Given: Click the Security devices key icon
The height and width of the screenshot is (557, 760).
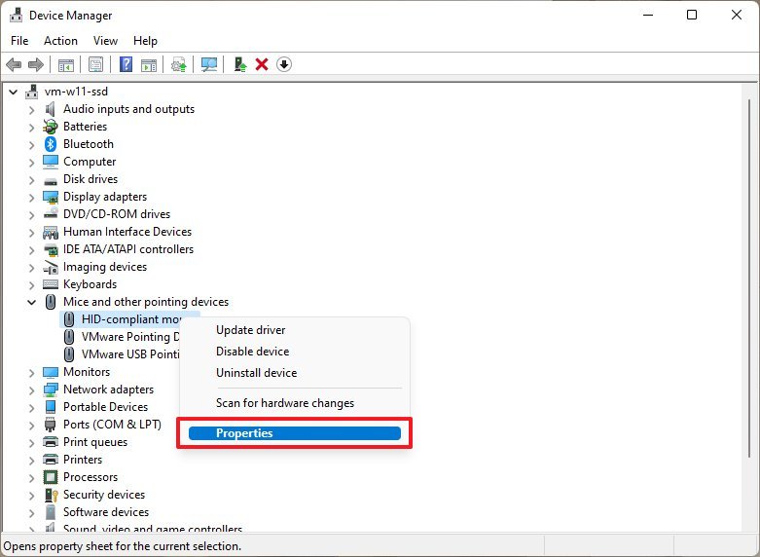Looking at the screenshot, I should [51, 495].
